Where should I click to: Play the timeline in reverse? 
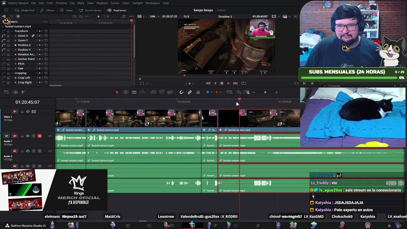coord(215,83)
